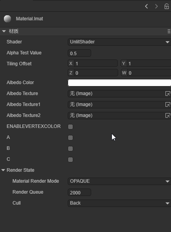Toggle the inspector lock icon
This screenshot has height=232, width=171.
coord(167,6)
